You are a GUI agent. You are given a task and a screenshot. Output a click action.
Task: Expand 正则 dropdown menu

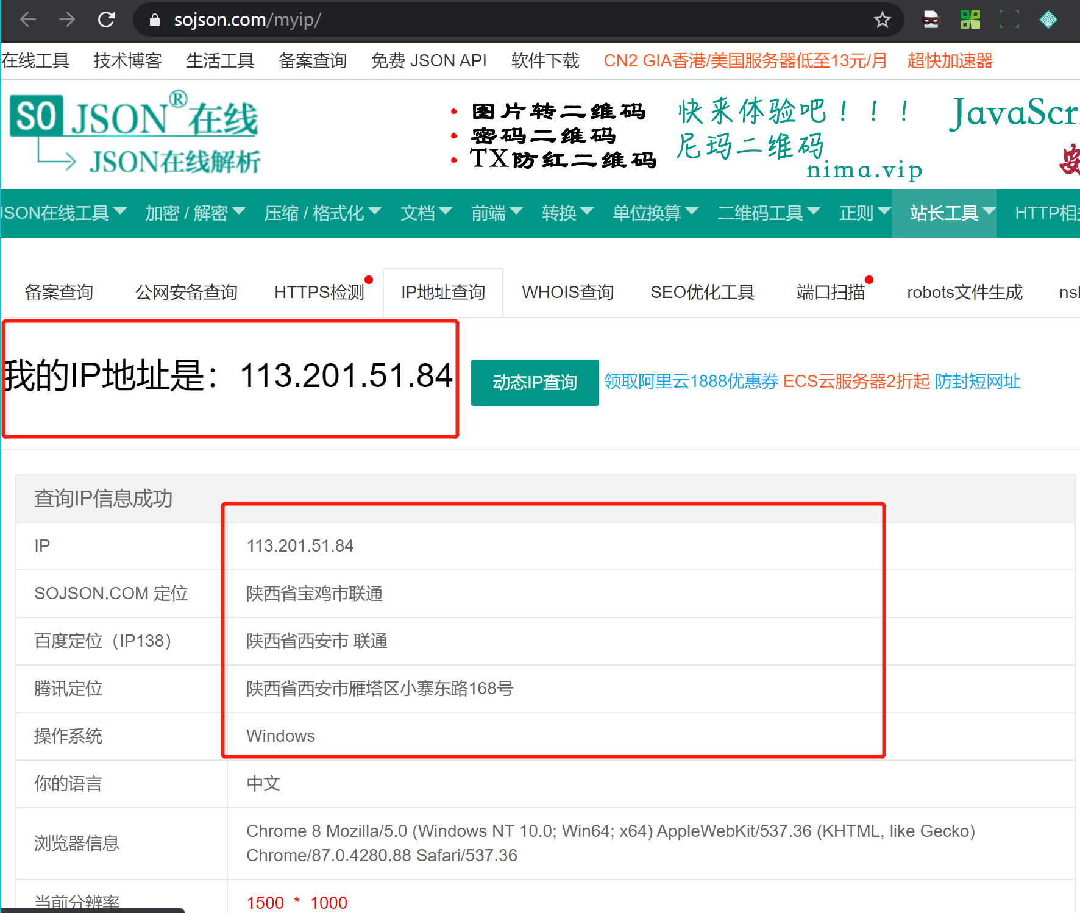(865, 213)
